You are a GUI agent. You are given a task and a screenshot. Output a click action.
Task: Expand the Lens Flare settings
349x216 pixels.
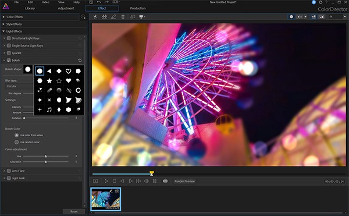(x=4, y=171)
